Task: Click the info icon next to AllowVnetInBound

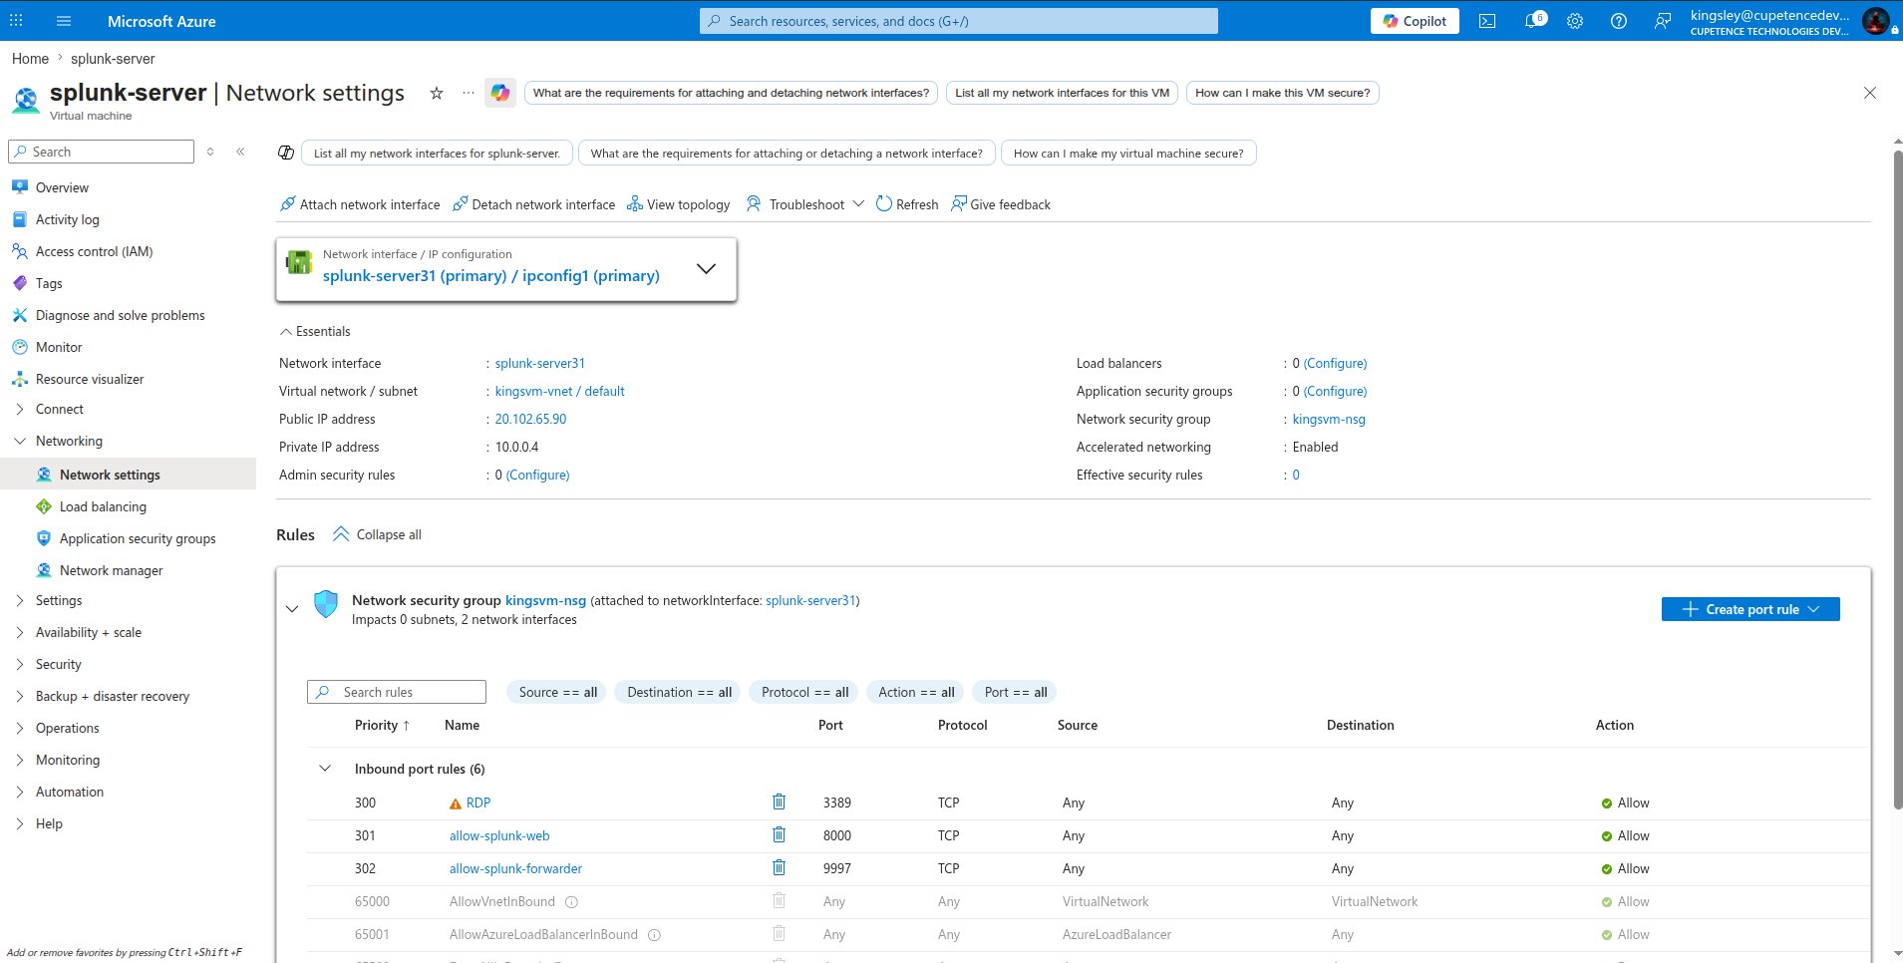Action: (572, 902)
